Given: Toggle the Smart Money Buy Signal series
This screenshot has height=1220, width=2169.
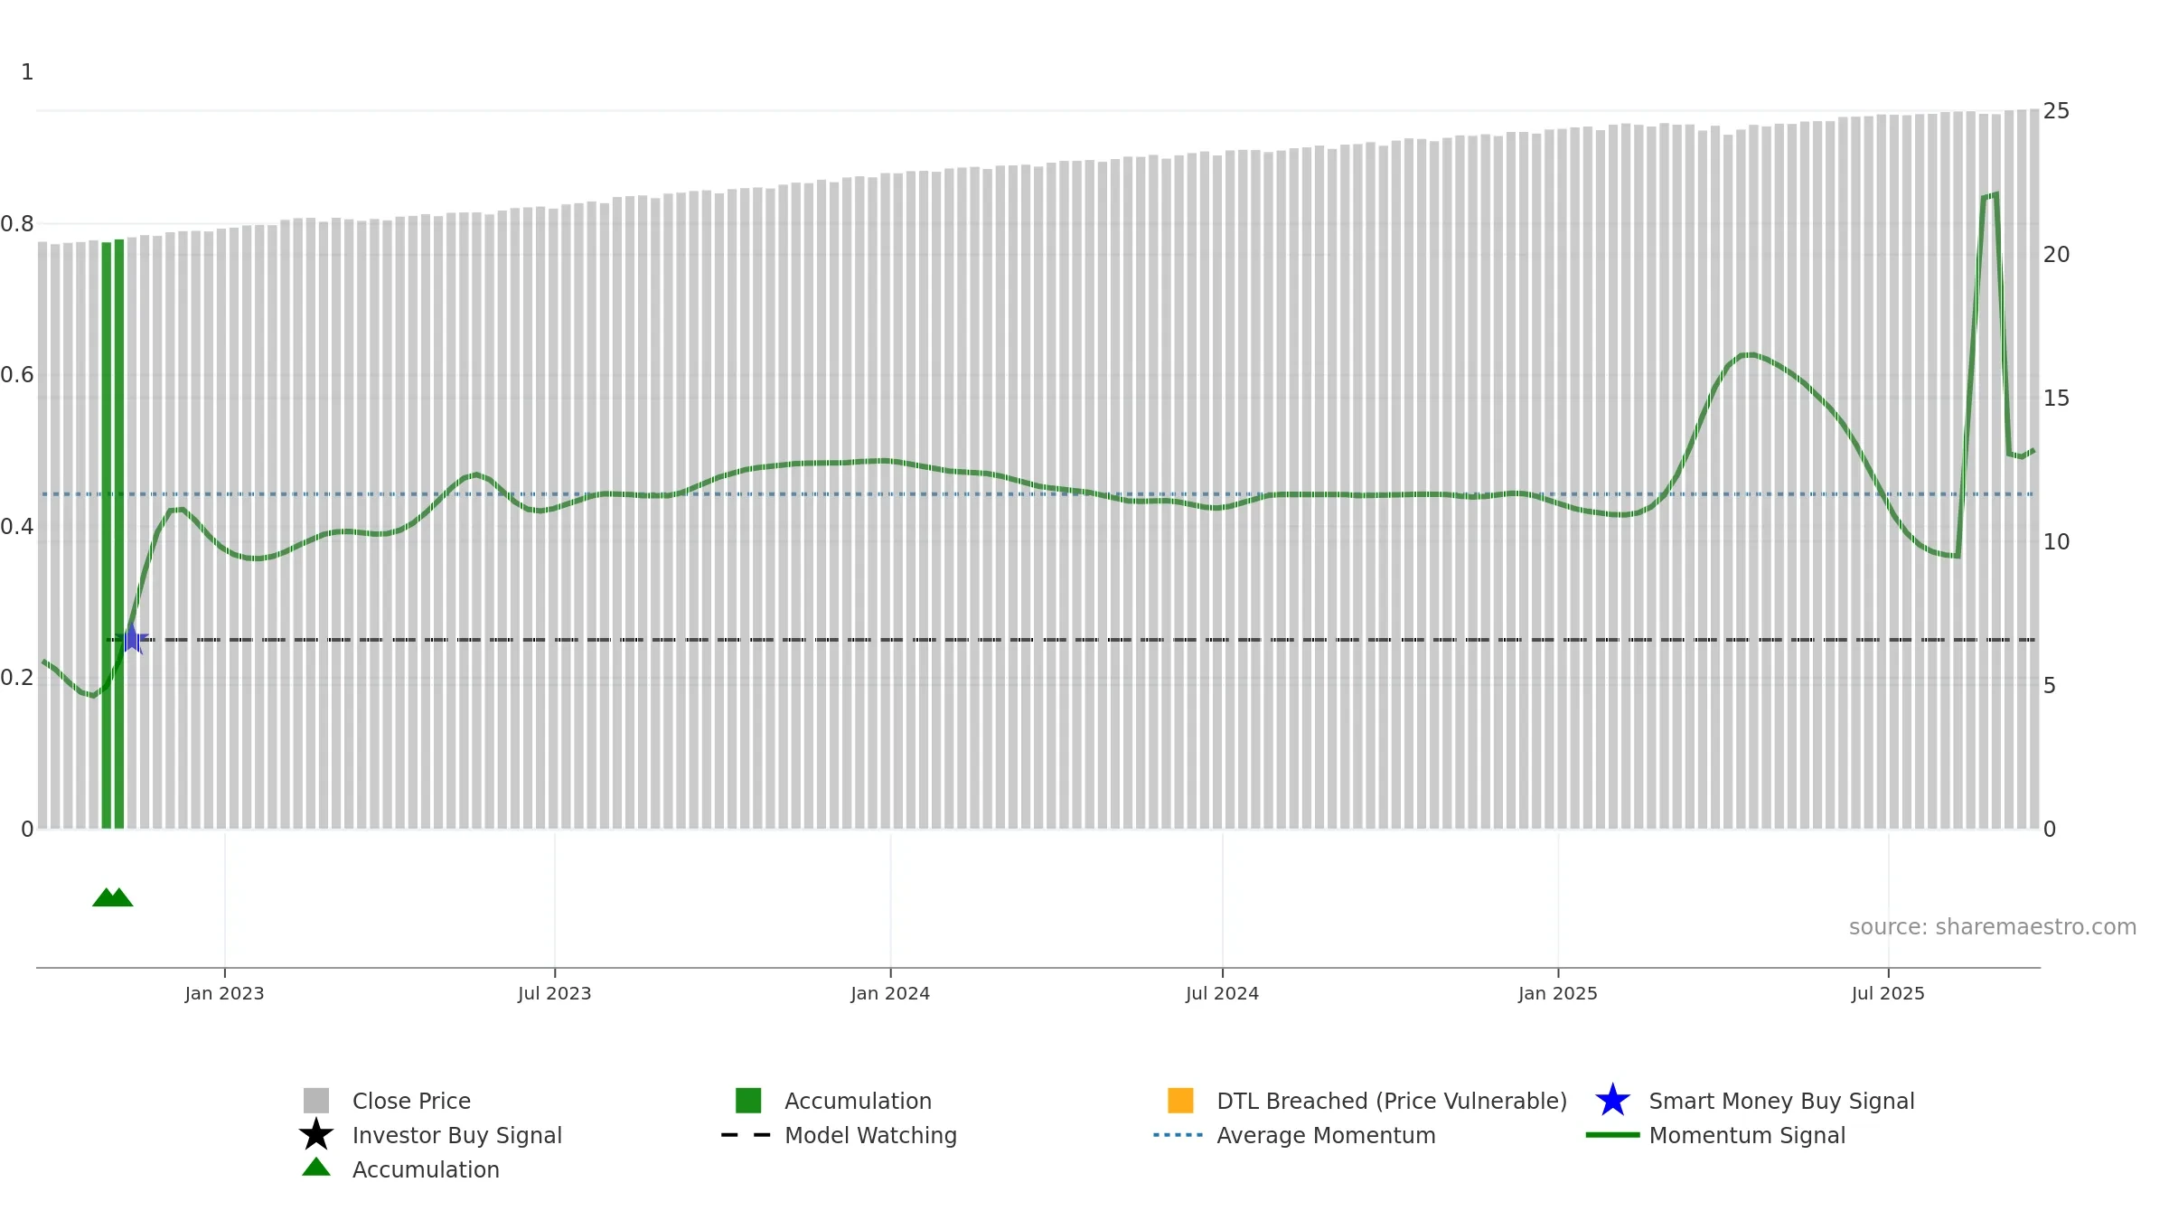Looking at the screenshot, I should [1781, 1101].
